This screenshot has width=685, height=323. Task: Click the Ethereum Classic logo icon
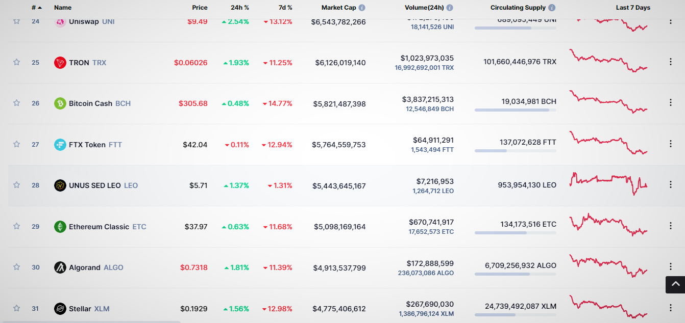pos(60,227)
